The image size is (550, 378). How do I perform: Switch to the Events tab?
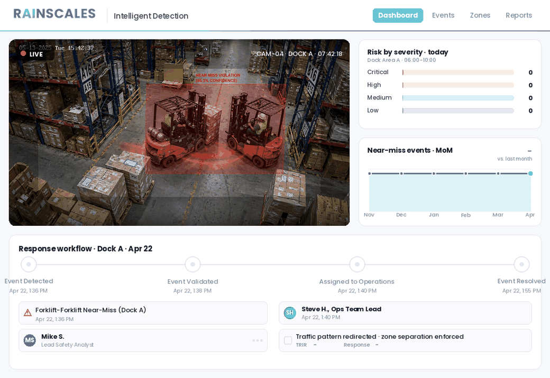443,15
